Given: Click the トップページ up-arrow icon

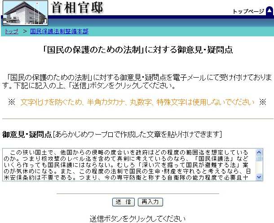Looking at the screenshot, I should coord(270,11).
